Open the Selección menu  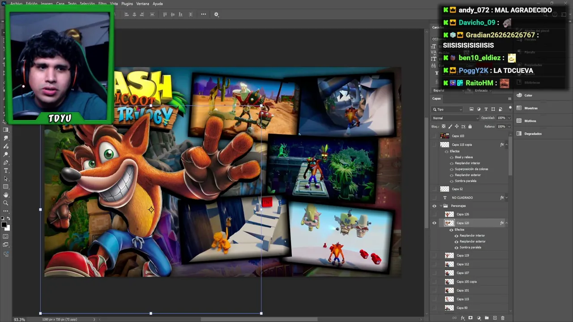(87, 4)
